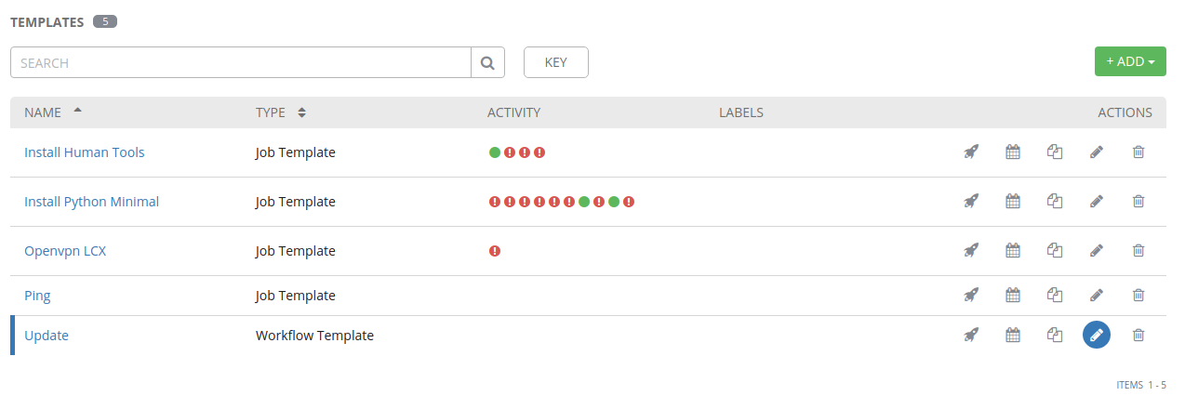Launch the Ping job template
This screenshot has height=409, width=1185.
tap(971, 295)
